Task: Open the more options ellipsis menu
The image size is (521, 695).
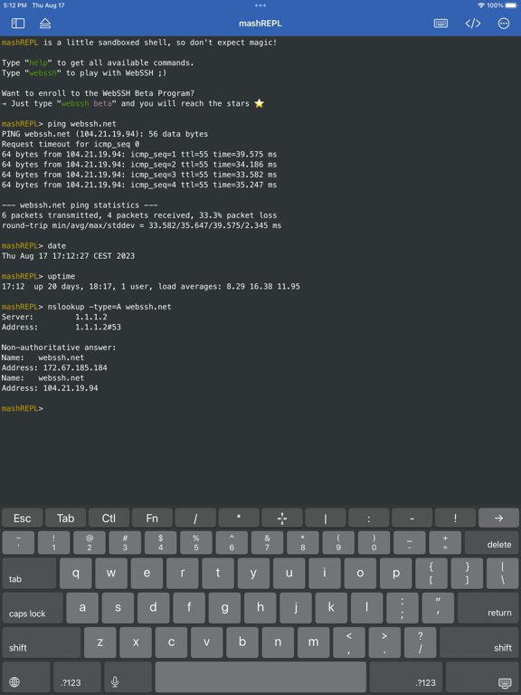Action: (504, 24)
